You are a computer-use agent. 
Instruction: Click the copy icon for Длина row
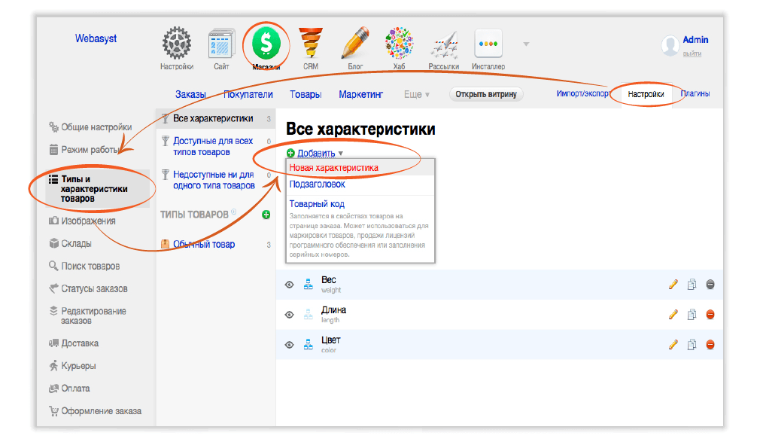click(x=692, y=315)
